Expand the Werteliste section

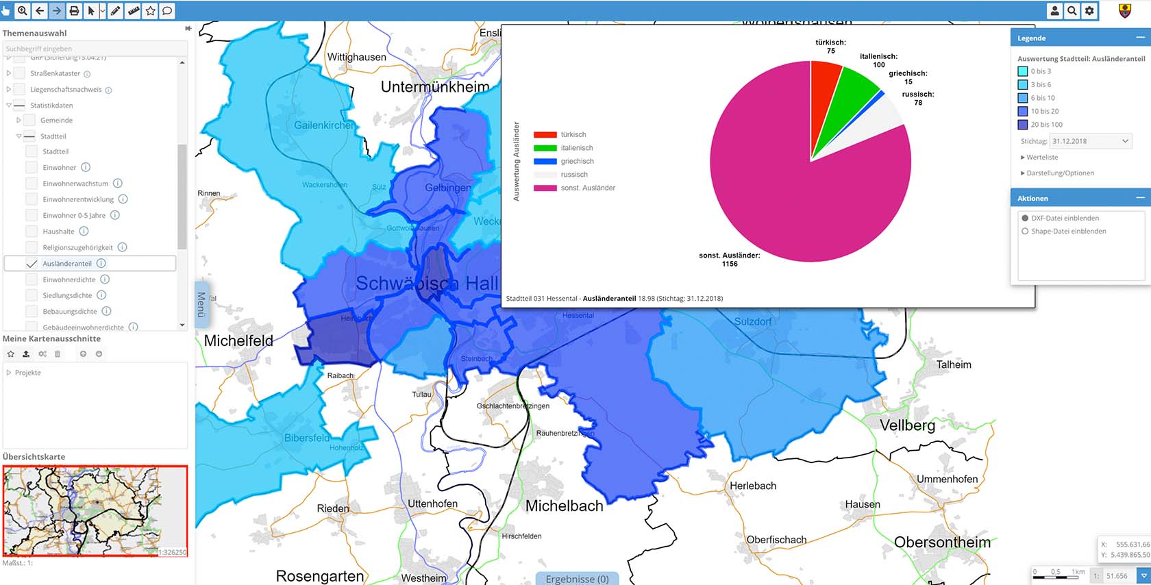tap(1039, 158)
